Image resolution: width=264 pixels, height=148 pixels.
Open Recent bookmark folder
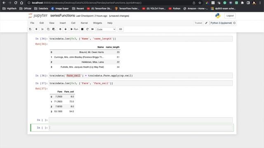coord(78,9)
